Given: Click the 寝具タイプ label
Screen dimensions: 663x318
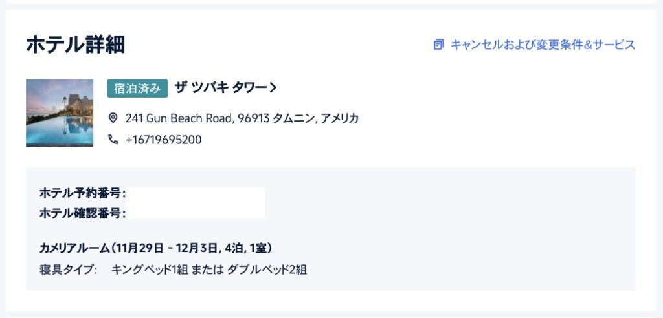Looking at the screenshot, I should [x=68, y=270].
